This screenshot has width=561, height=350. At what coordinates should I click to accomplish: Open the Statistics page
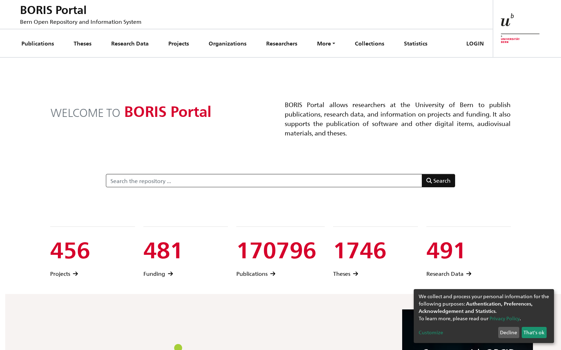click(x=415, y=43)
